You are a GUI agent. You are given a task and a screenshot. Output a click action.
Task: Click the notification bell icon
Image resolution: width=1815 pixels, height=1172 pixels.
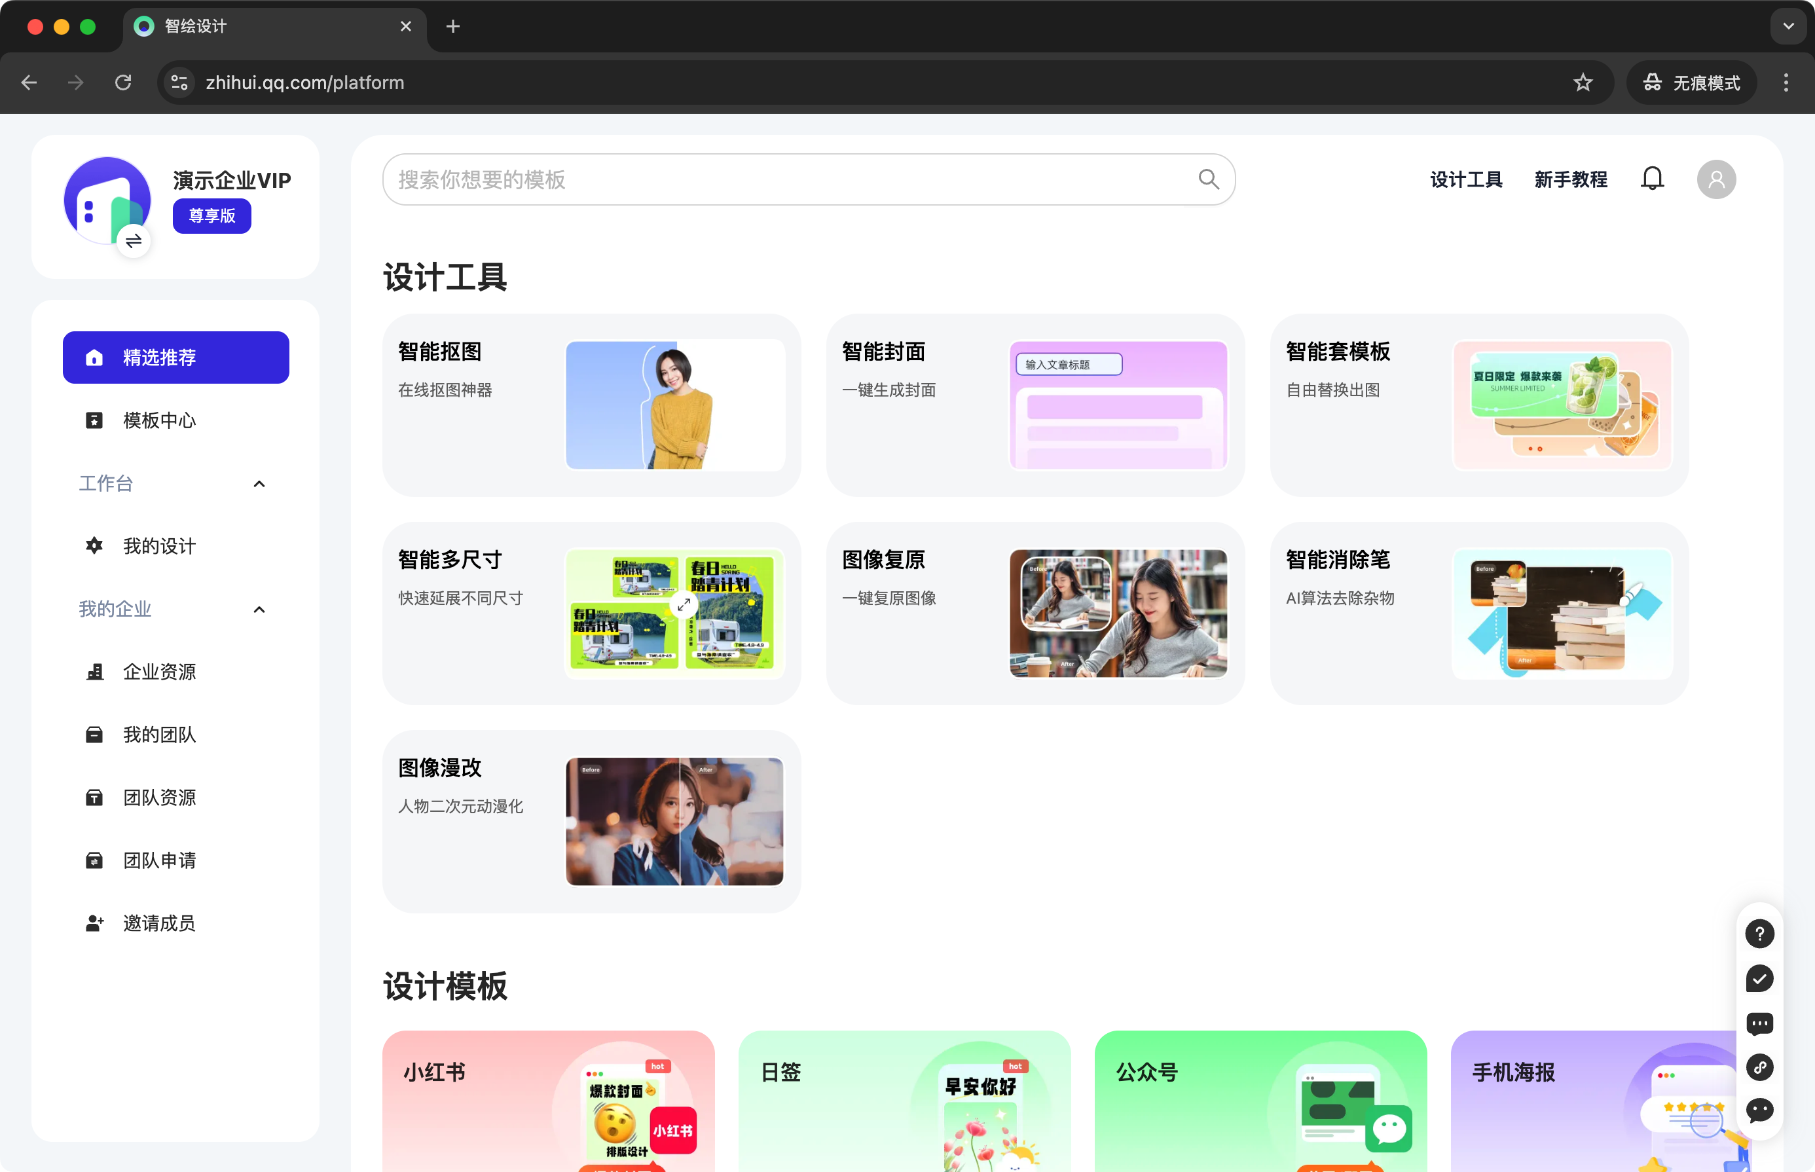click(x=1651, y=179)
